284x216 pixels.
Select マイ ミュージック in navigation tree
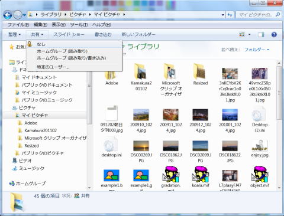pos(39,93)
